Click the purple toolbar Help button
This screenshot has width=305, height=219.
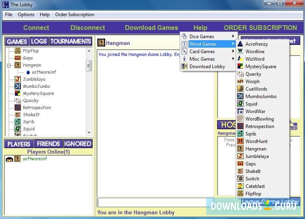coord(200,28)
